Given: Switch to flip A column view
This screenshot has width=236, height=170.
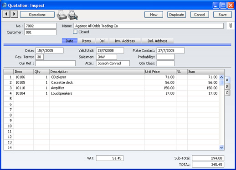Looking at the screenshot, I should coord(227,80).
